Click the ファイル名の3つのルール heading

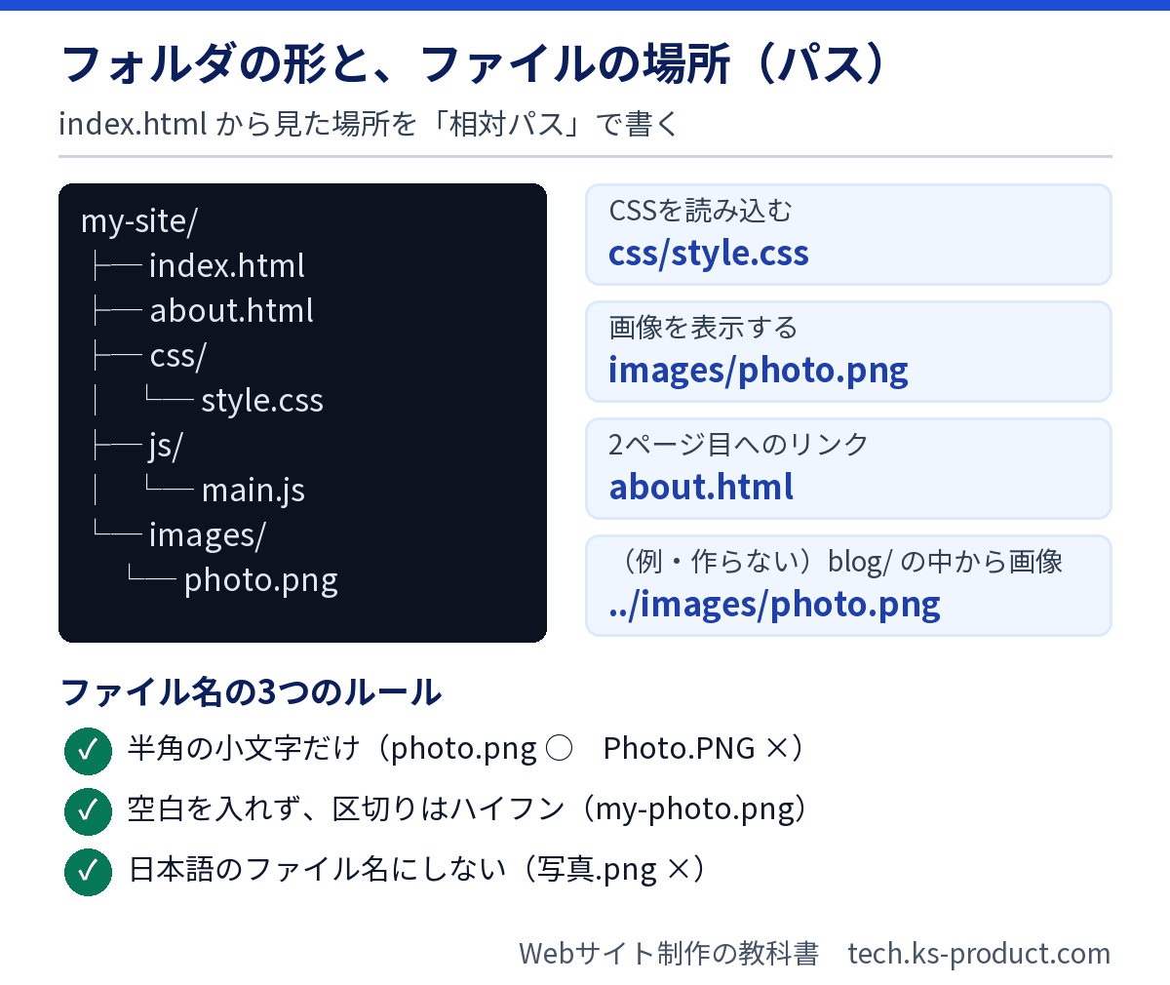click(x=251, y=692)
